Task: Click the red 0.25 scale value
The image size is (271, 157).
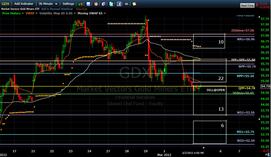Action: click(266, 151)
